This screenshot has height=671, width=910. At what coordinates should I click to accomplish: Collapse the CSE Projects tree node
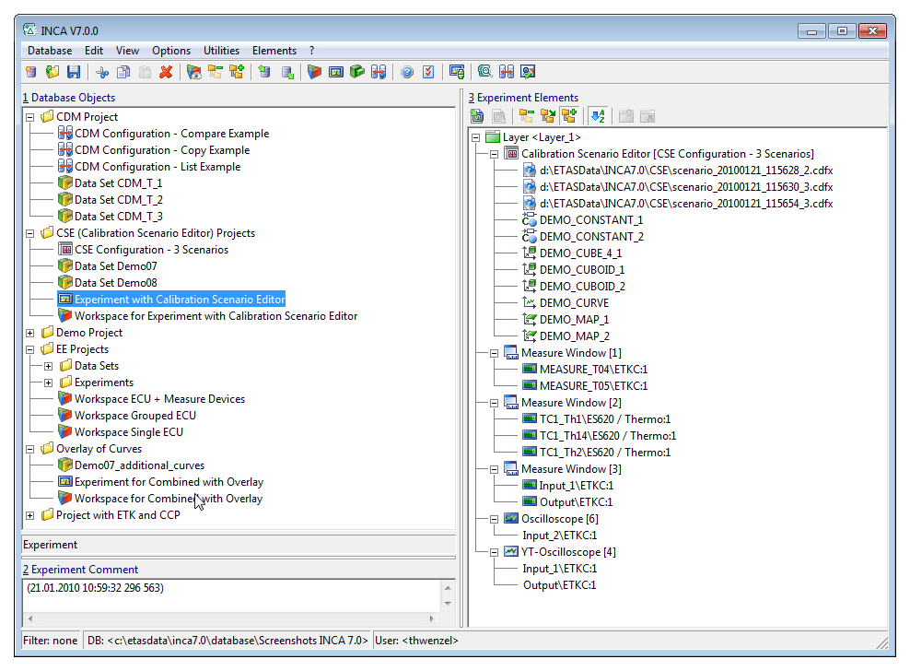[30, 233]
